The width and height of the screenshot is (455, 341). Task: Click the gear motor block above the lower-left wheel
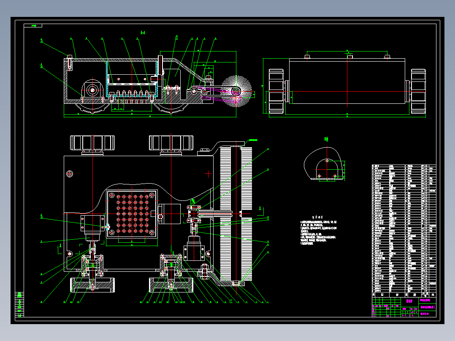pyautogui.click(x=92, y=223)
